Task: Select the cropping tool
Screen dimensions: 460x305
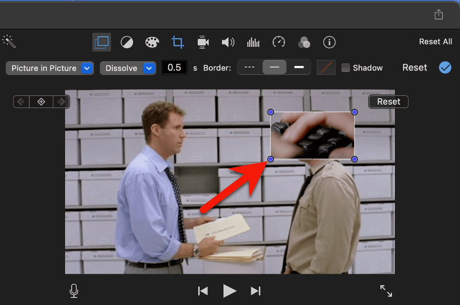Action: pos(178,42)
